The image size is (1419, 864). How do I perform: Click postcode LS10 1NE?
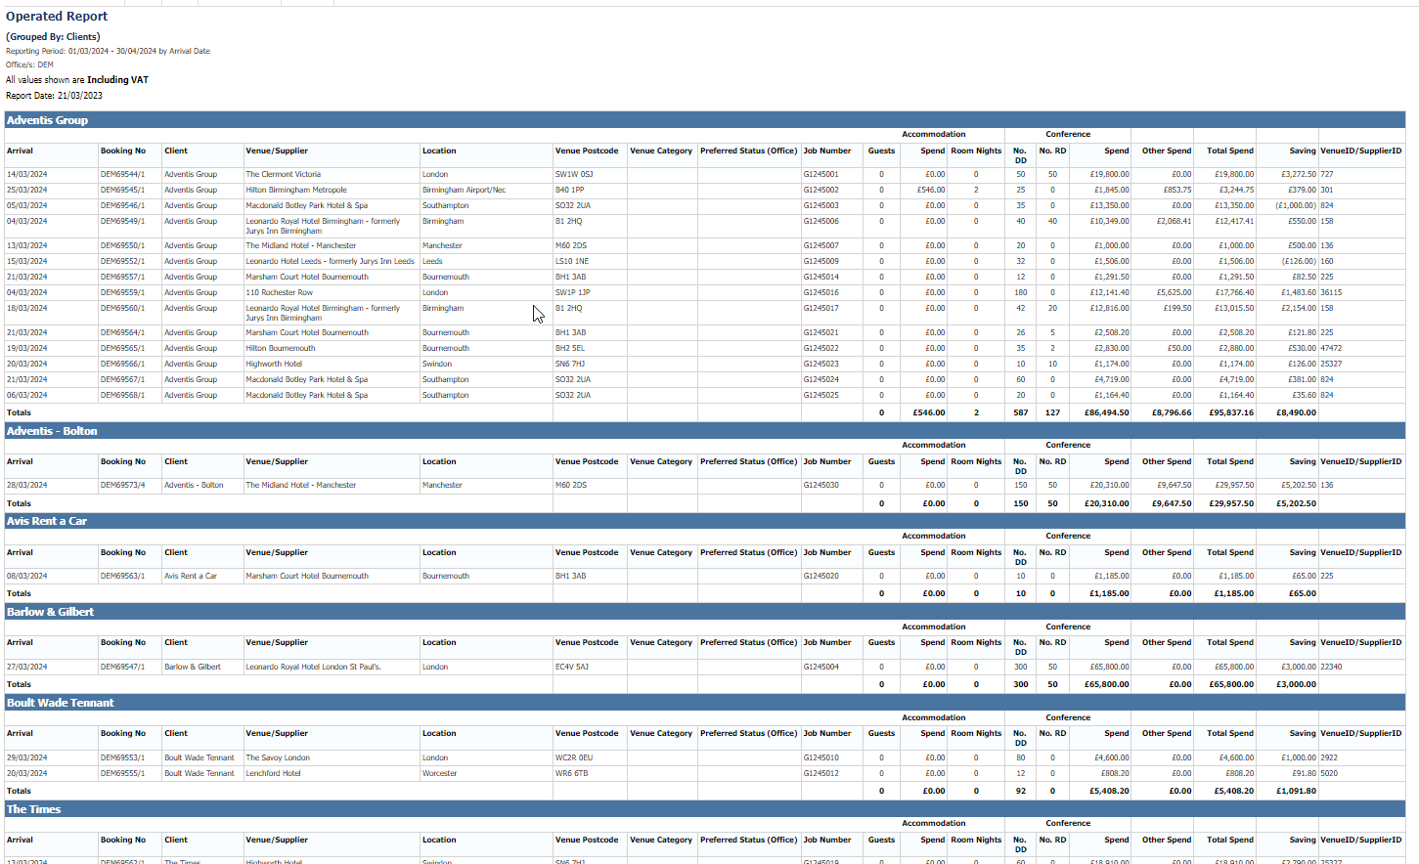571,261
